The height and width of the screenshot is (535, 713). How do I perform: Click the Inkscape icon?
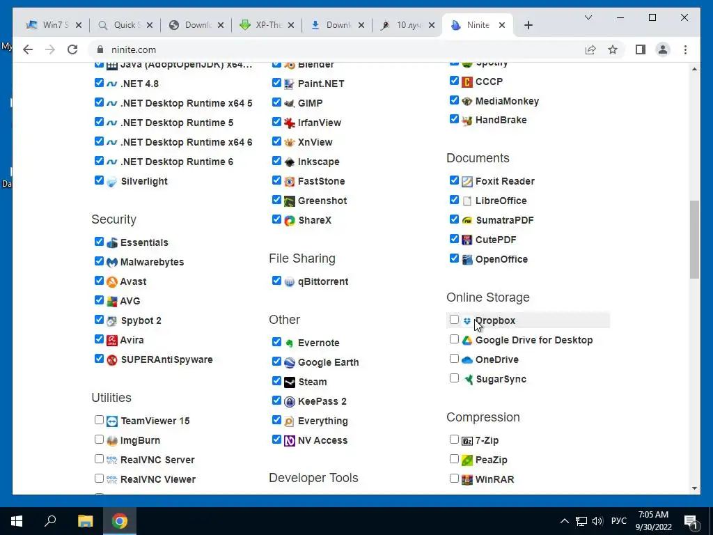tap(289, 162)
